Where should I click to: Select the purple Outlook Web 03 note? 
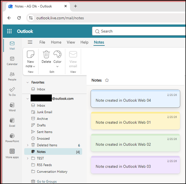(x=135, y=165)
